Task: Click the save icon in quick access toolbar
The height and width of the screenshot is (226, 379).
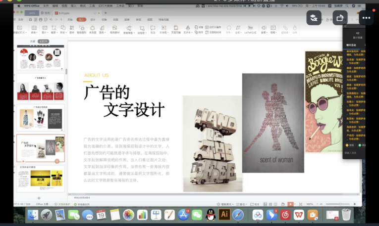Action: [30, 20]
